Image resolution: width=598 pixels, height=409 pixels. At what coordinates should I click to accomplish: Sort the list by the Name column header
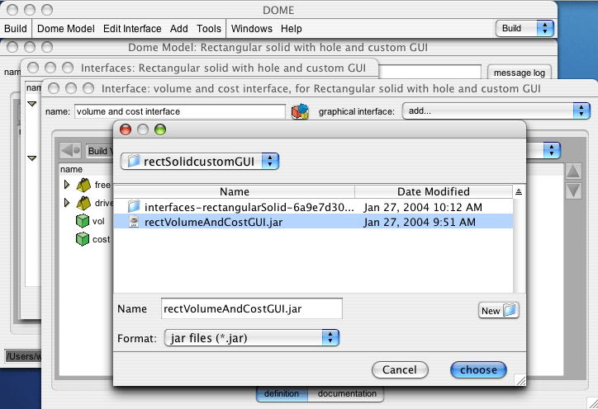pos(235,191)
